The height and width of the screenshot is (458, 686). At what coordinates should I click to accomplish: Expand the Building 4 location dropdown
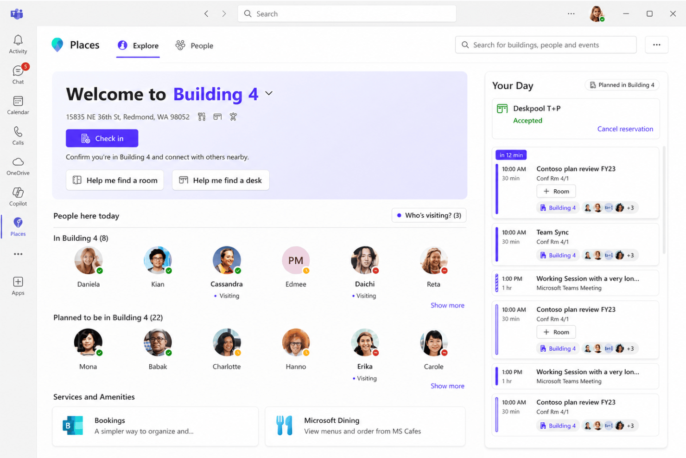(x=269, y=93)
